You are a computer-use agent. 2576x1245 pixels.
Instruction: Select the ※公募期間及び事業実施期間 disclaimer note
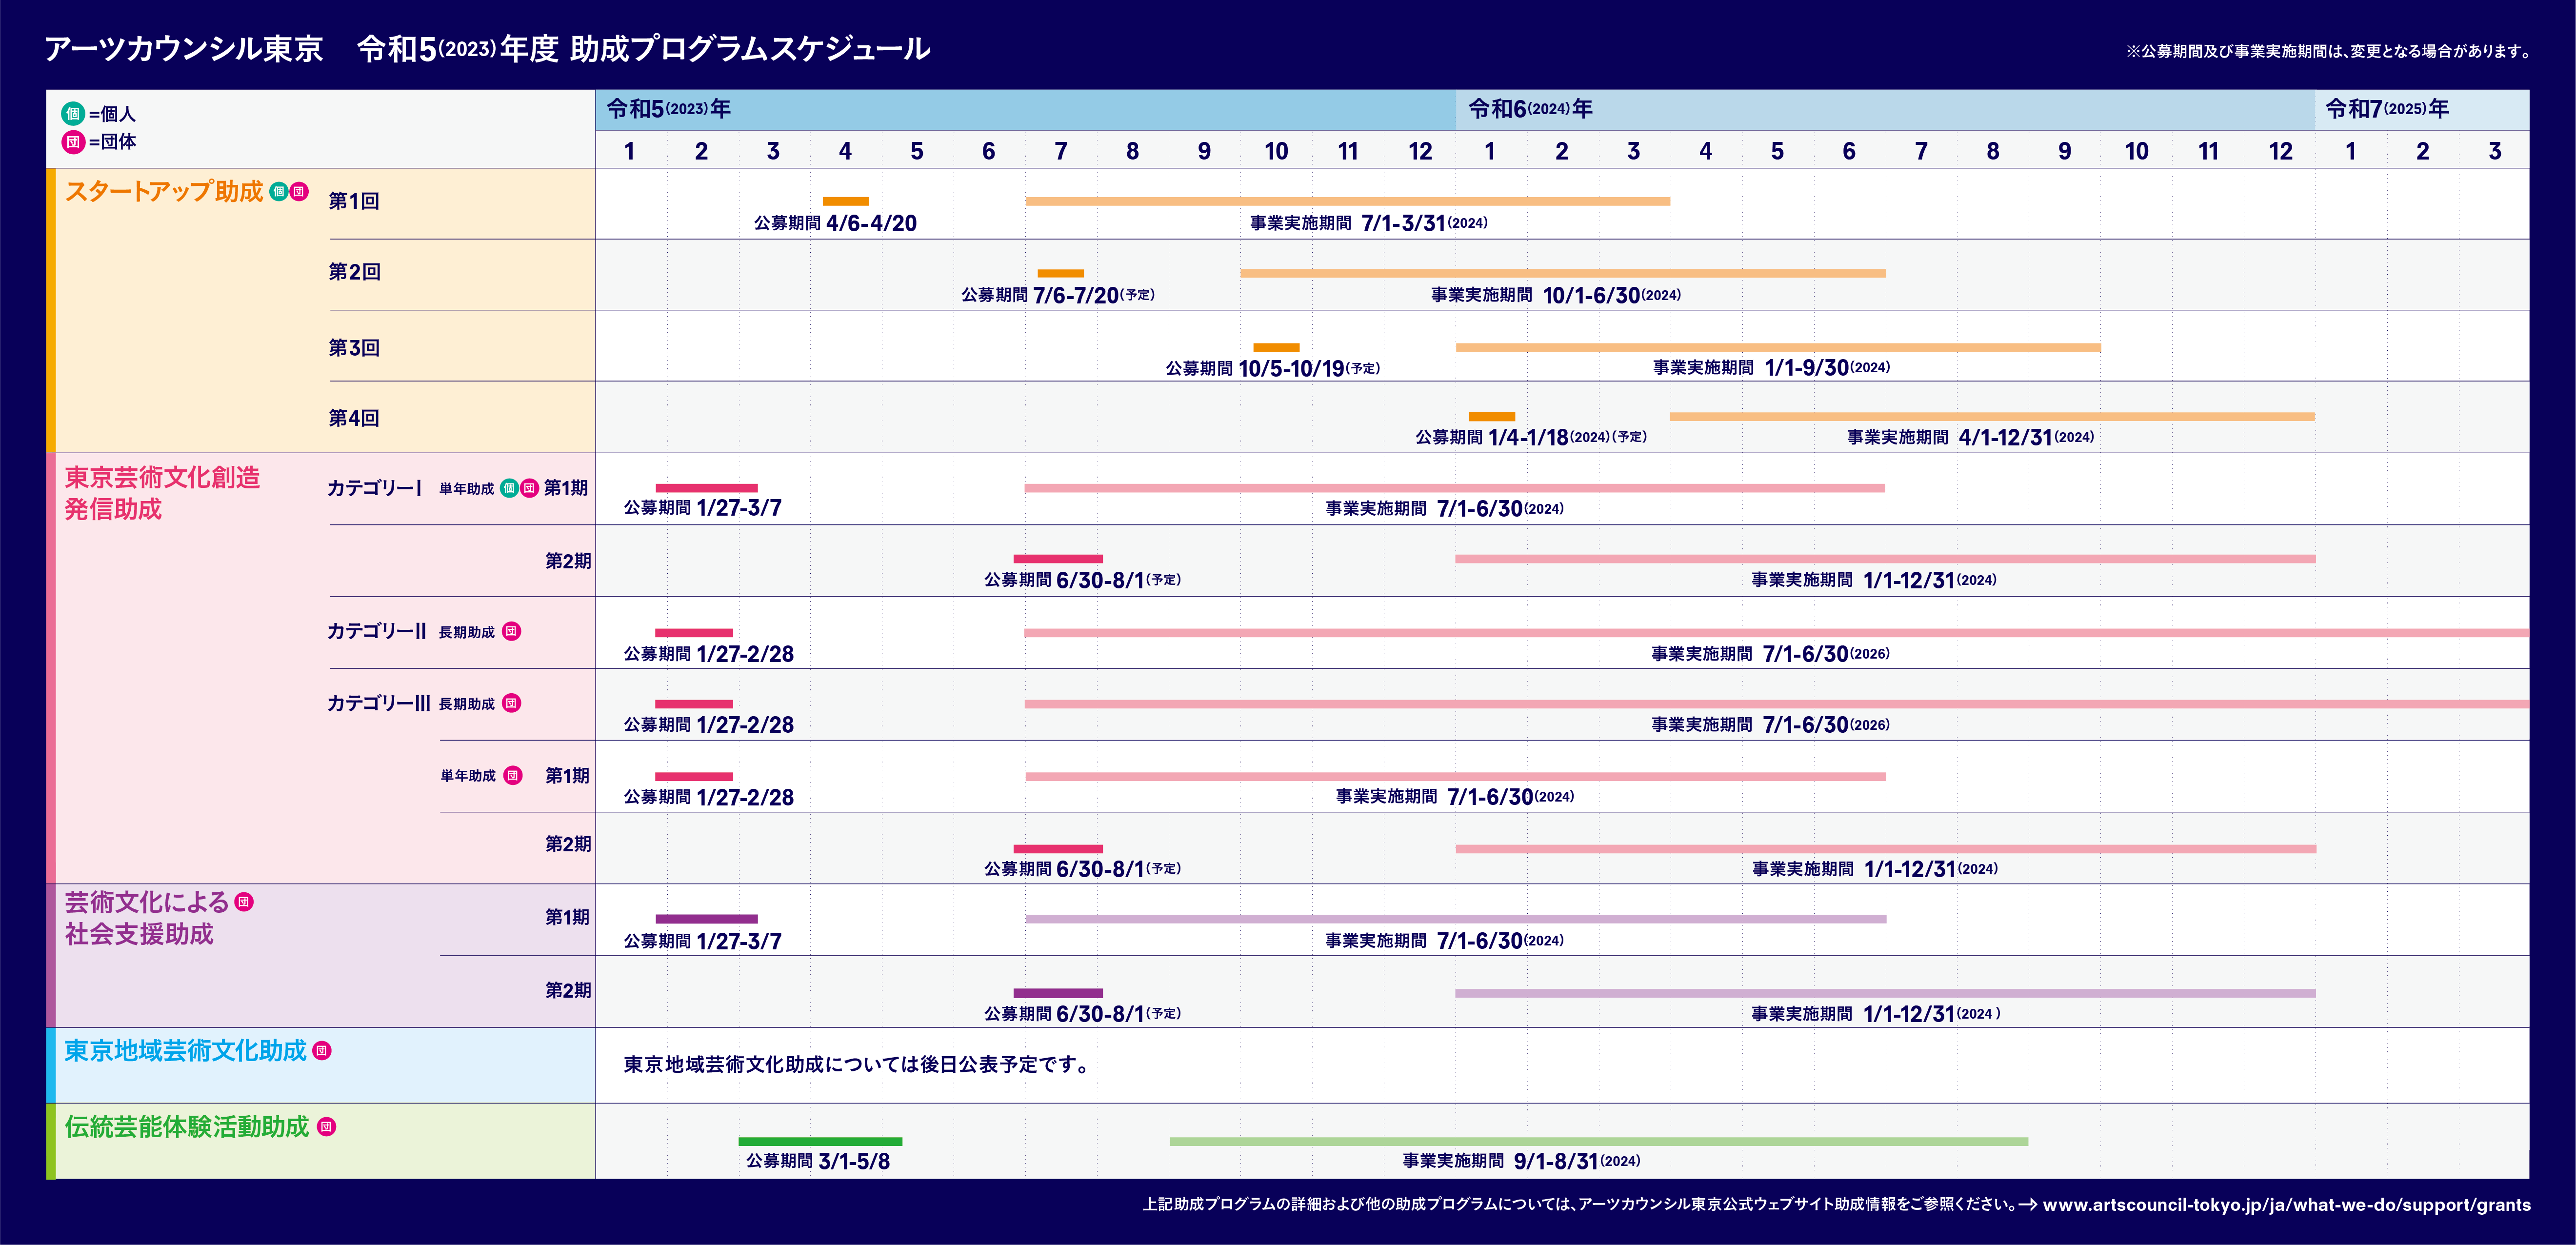tap(2328, 51)
